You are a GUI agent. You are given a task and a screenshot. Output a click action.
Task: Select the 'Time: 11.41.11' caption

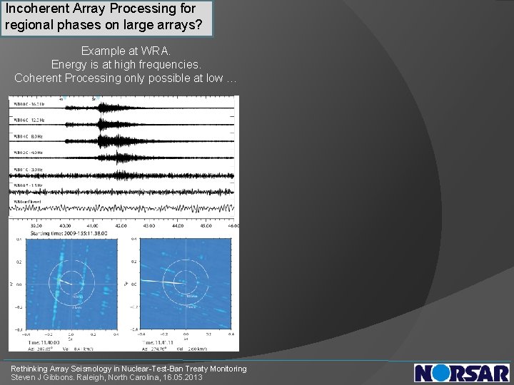(x=158, y=342)
